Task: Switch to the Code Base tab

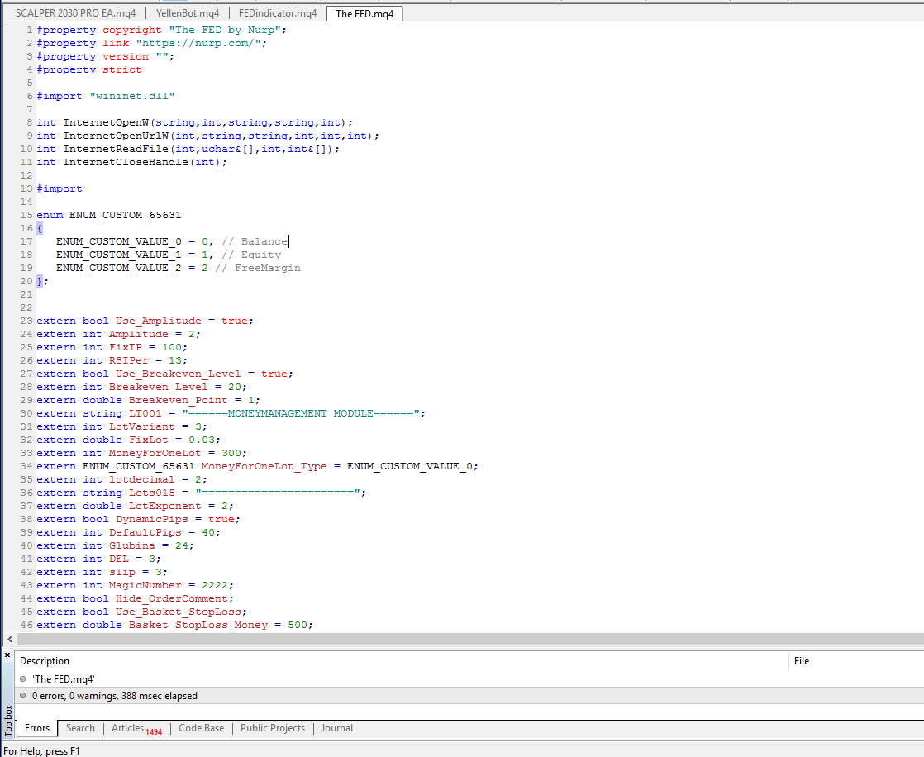Action: pos(202,728)
